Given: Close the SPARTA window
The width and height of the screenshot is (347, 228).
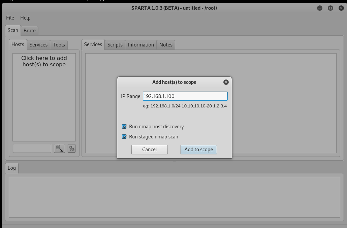Looking at the screenshot, I should pos(341,8).
